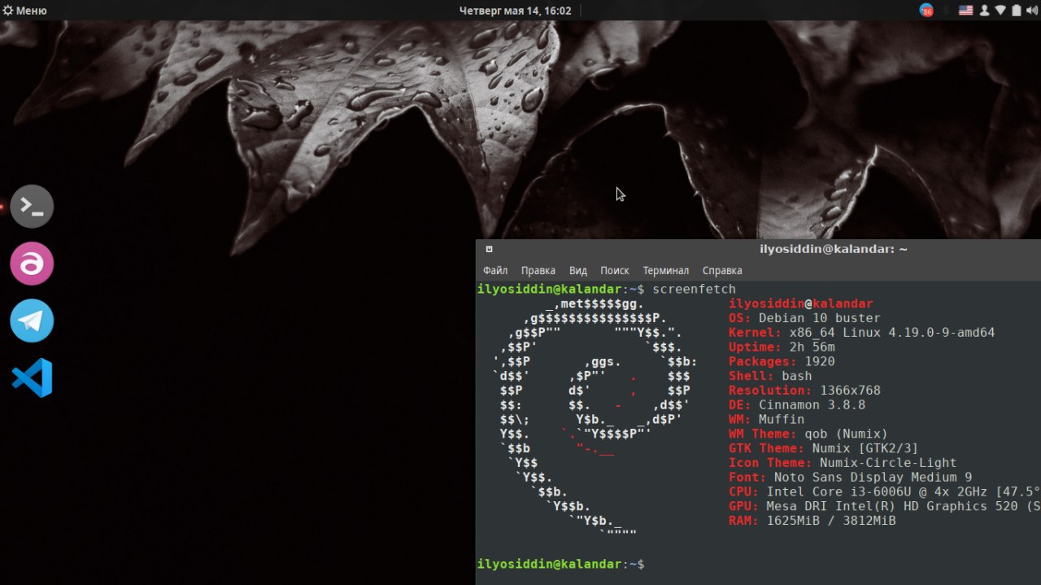This screenshot has width=1041, height=585.
Task: Click the "WM Theme: qob (Numix)" line
Action: [808, 434]
